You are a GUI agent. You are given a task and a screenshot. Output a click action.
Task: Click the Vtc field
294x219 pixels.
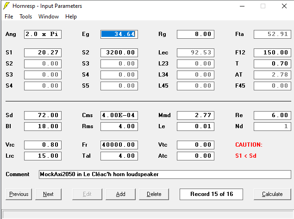tap(195, 145)
